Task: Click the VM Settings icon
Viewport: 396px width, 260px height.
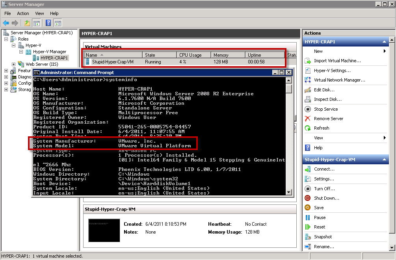Action: tap(308, 179)
